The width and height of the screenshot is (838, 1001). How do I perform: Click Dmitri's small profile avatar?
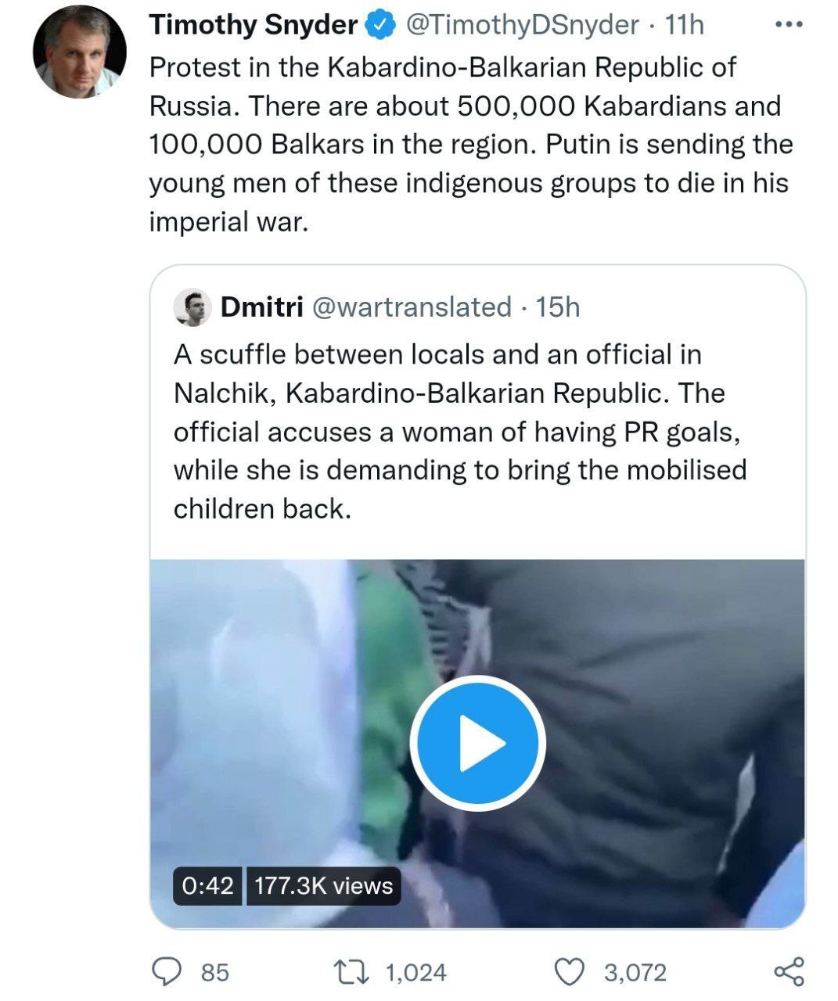192,307
